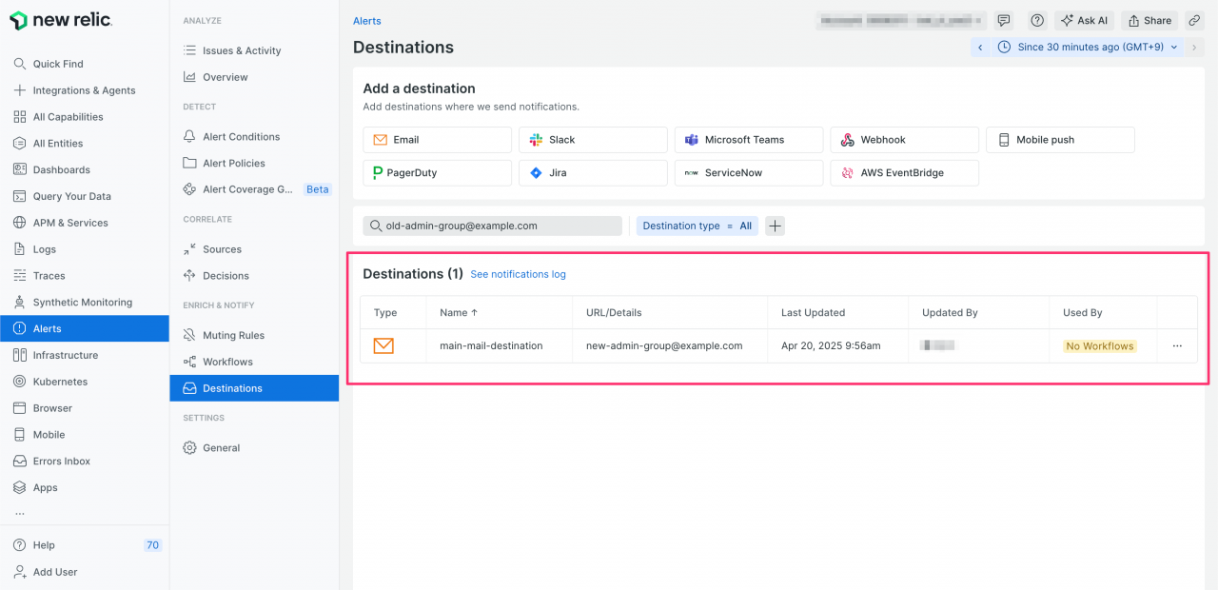Add a filter with plus button
The width and height of the screenshot is (1218, 590).
point(776,226)
